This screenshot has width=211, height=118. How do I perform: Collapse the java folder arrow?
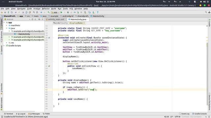click(x=7, y=29)
